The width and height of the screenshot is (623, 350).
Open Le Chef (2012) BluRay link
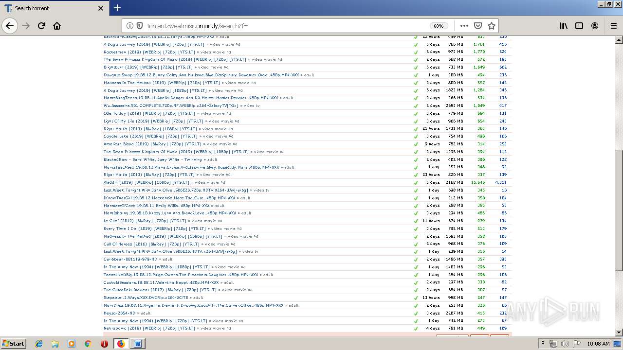tap(145, 221)
